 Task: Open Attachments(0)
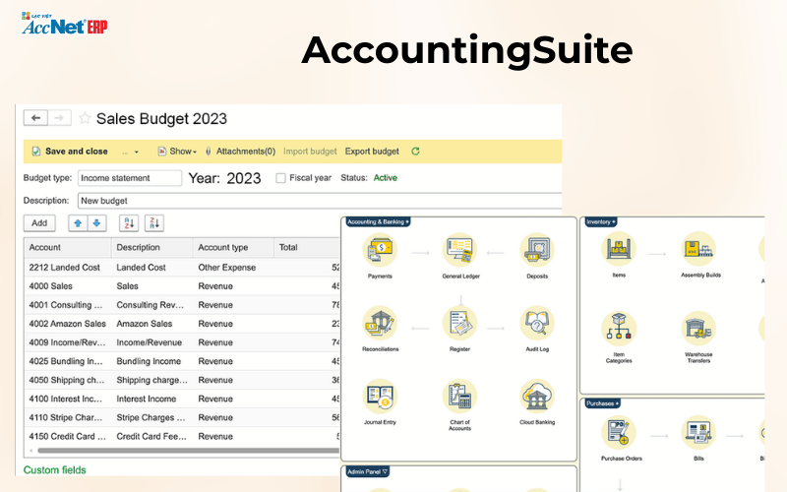pyautogui.click(x=240, y=152)
